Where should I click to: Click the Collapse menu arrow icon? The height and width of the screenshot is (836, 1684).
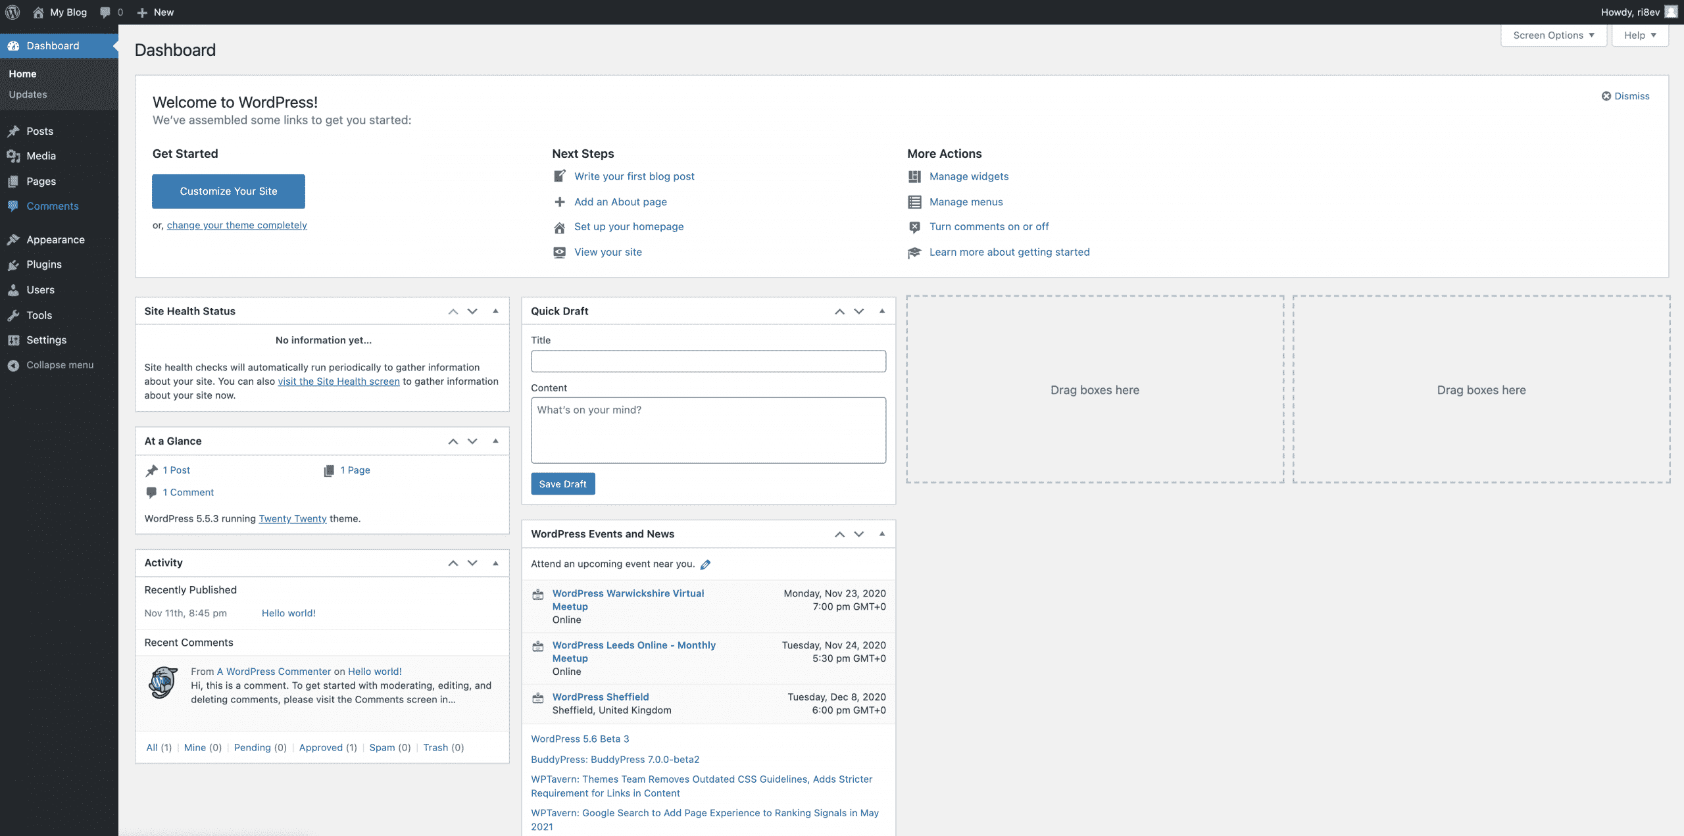click(x=13, y=365)
